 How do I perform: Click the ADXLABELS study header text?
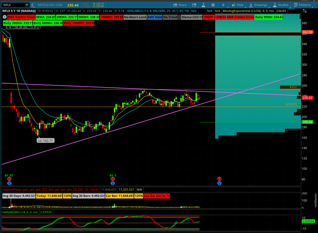(158, 11)
